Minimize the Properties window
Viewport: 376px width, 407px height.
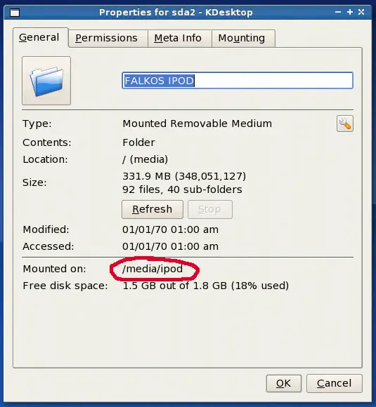[x=338, y=12]
